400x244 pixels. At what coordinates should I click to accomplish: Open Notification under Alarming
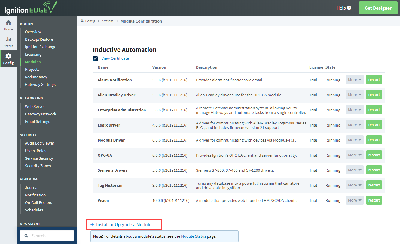click(x=35, y=195)
